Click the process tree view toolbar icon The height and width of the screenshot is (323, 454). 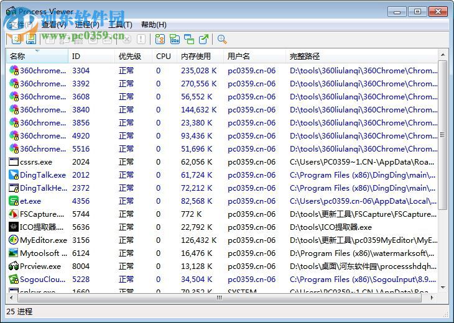(160, 39)
